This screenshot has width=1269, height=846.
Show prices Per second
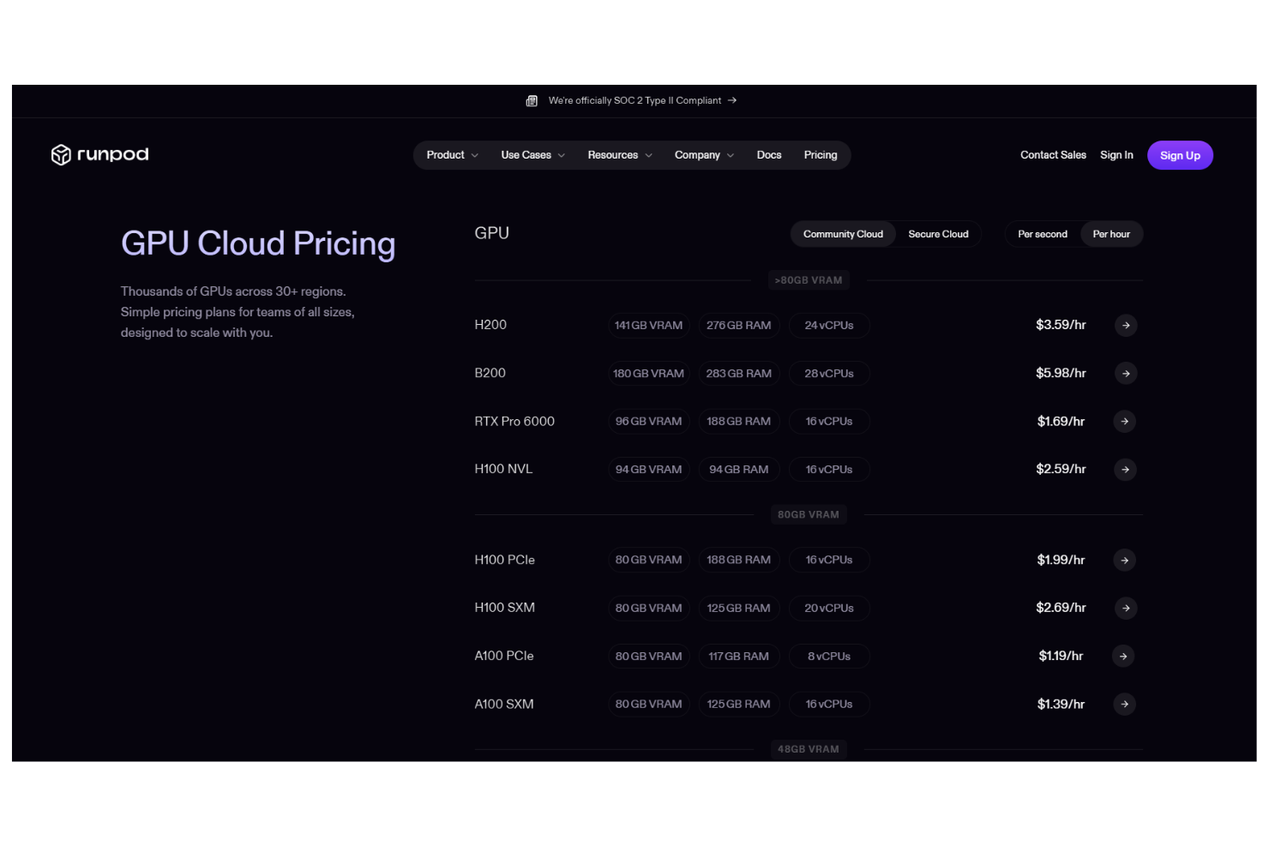point(1043,235)
